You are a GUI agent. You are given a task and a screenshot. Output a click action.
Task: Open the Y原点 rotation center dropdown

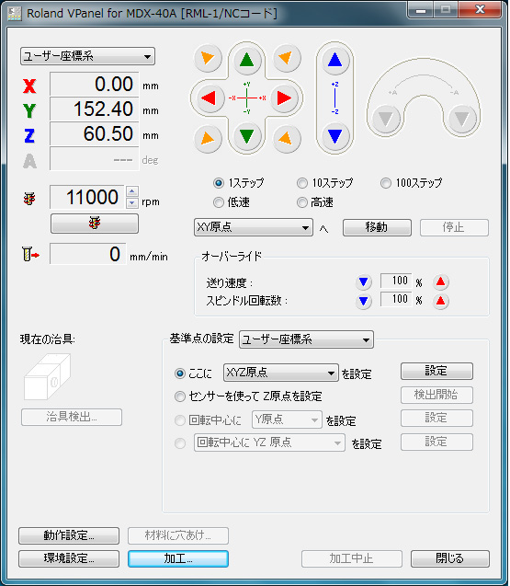[x=287, y=419]
